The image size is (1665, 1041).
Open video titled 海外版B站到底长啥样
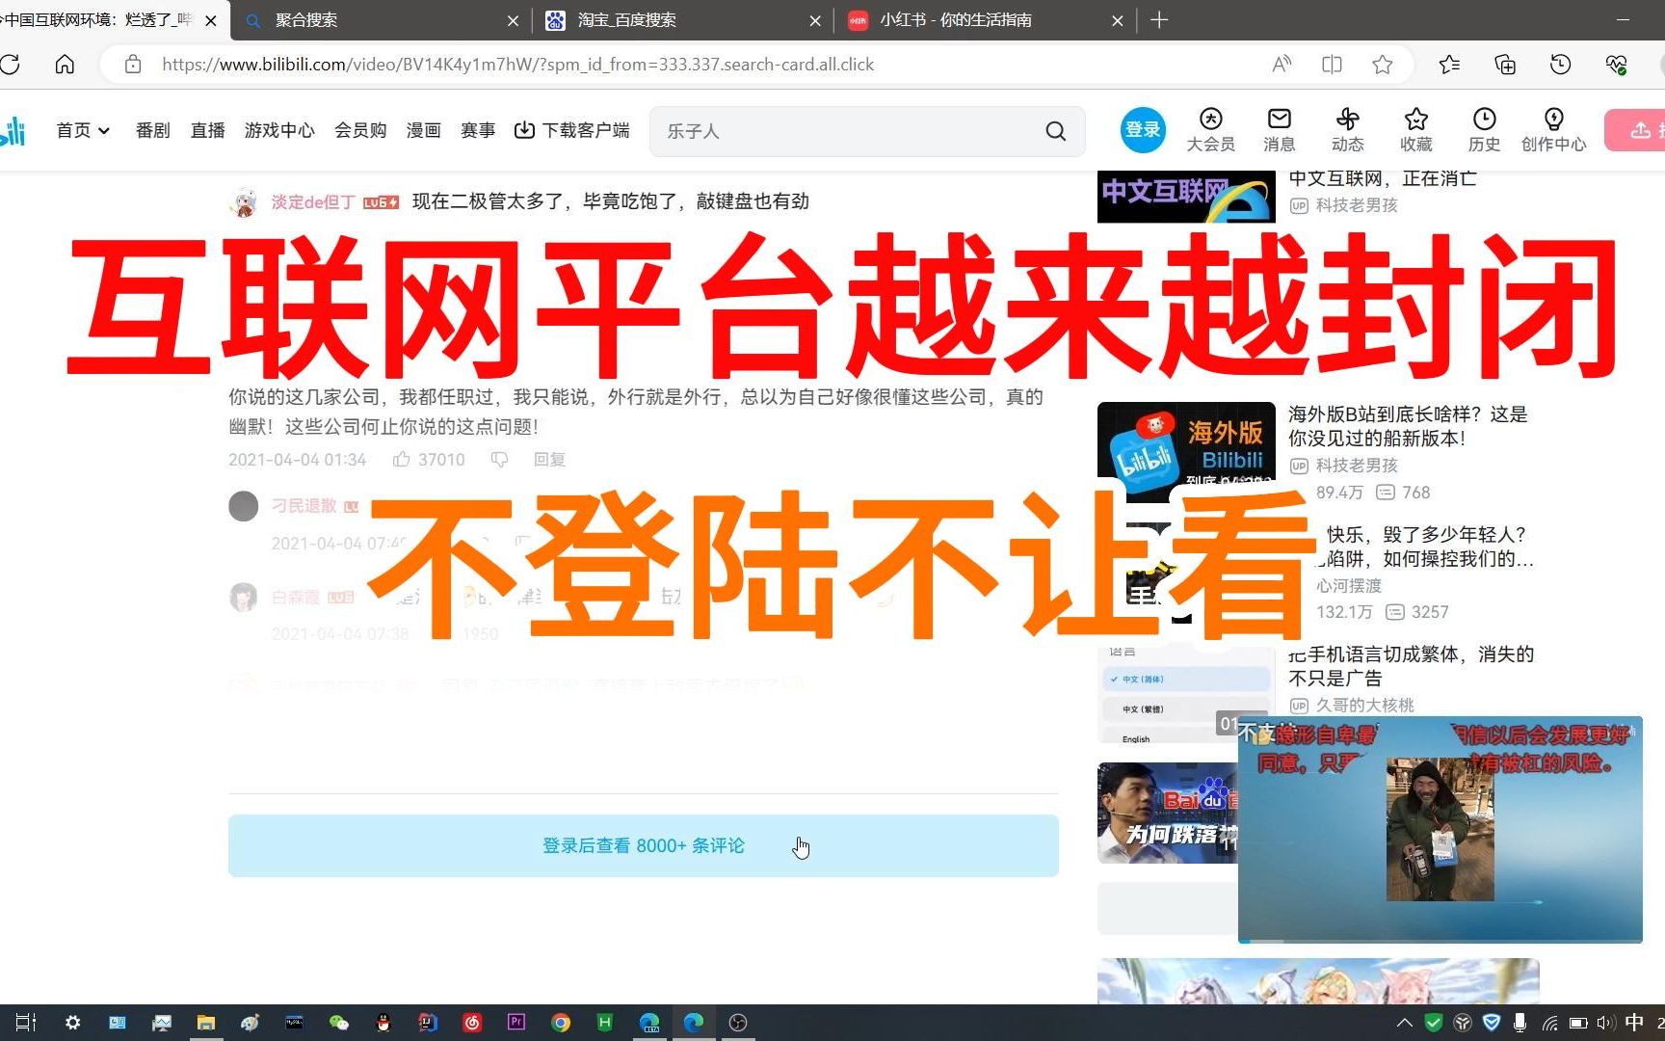[x=1408, y=426]
